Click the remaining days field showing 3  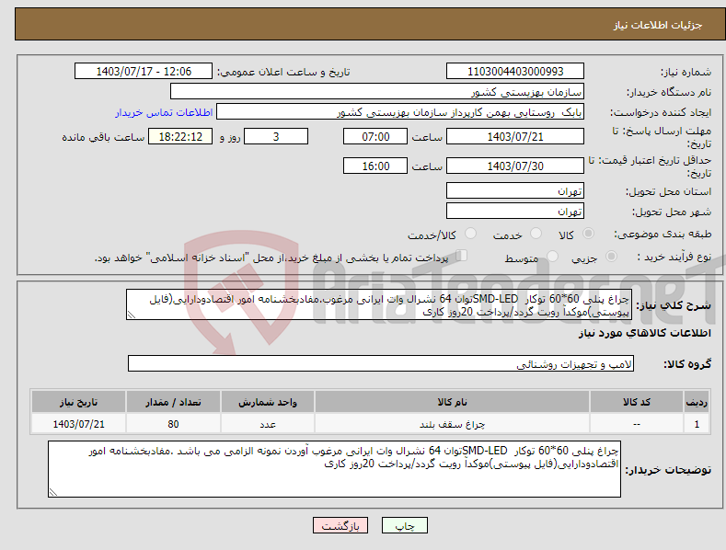(276, 136)
